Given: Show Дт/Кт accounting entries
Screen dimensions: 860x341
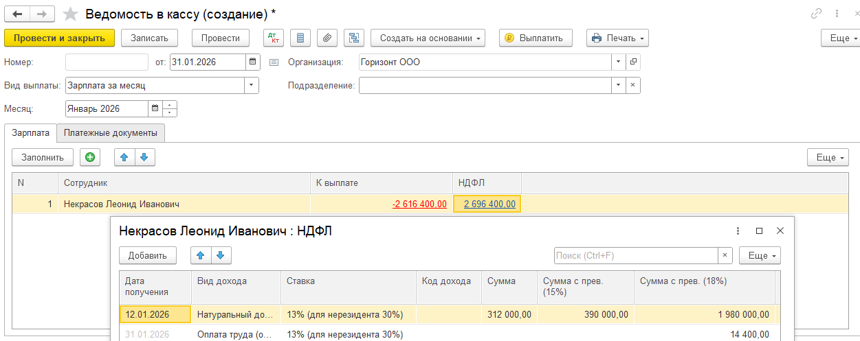Looking at the screenshot, I should click(x=274, y=38).
